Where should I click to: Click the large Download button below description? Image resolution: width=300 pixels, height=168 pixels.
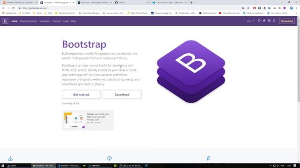point(122,94)
